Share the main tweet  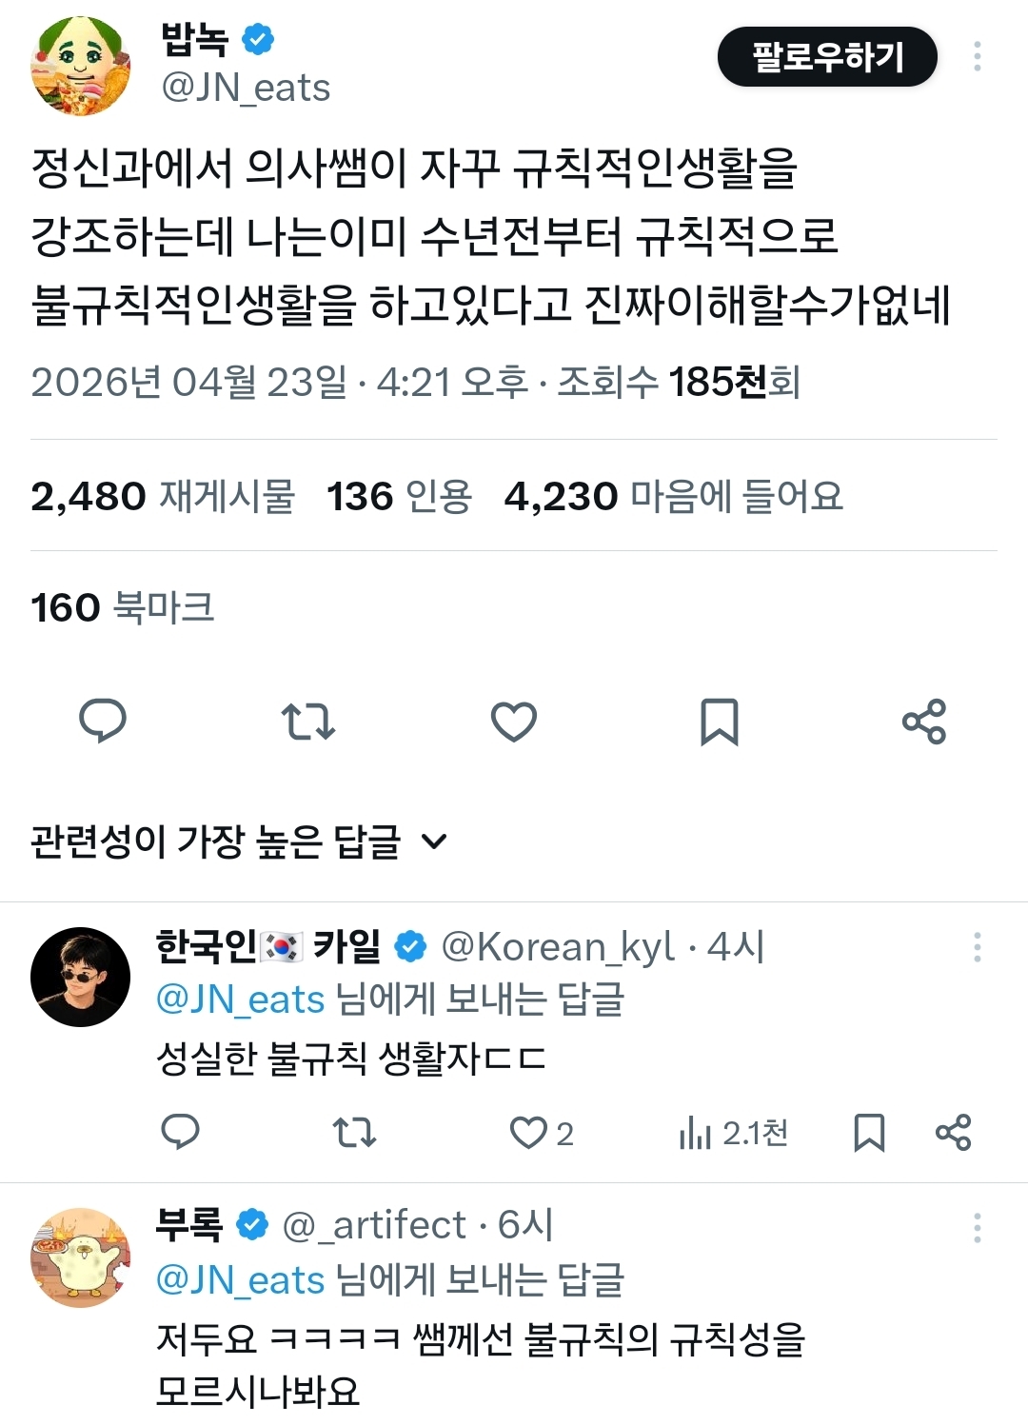[x=925, y=723]
